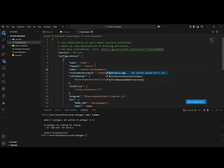Close the unsaved launch.json tab dot
This screenshot has height=168, width=224.
(x=92, y=32)
